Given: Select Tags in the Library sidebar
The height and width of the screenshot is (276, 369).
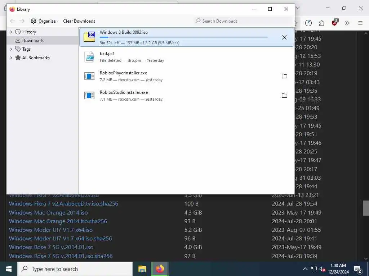Looking at the screenshot, I should pyautogui.click(x=26, y=49).
